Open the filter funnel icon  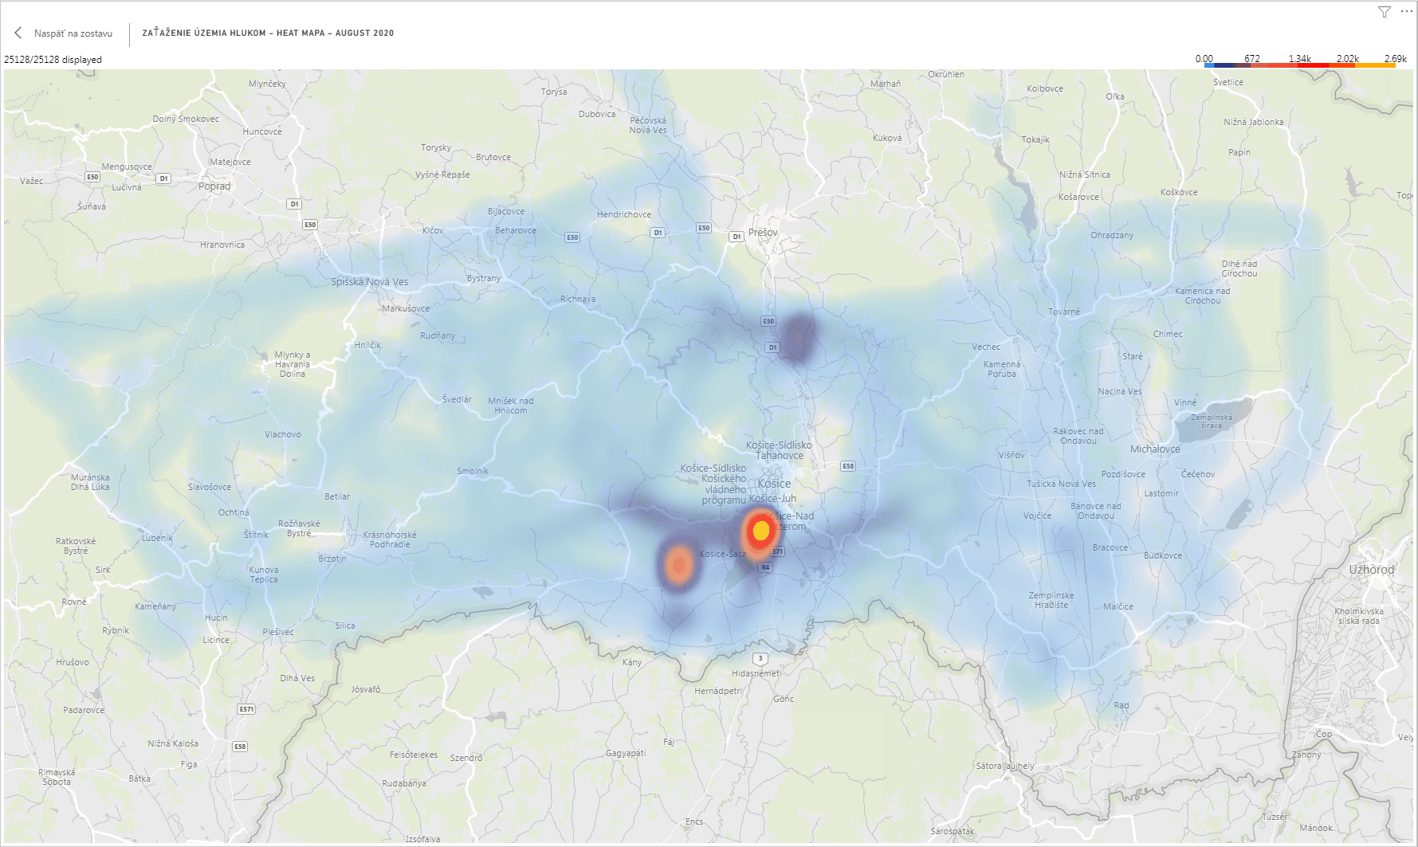(1385, 12)
